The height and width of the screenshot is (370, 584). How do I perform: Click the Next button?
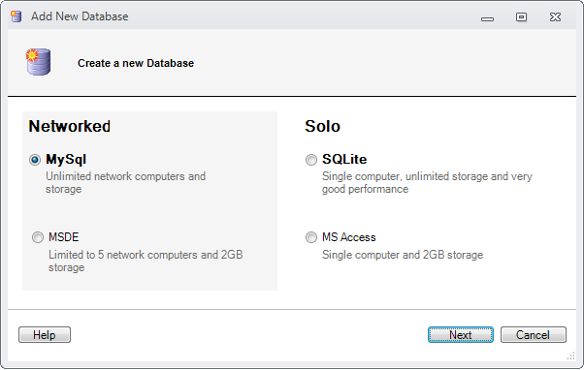coord(461,335)
